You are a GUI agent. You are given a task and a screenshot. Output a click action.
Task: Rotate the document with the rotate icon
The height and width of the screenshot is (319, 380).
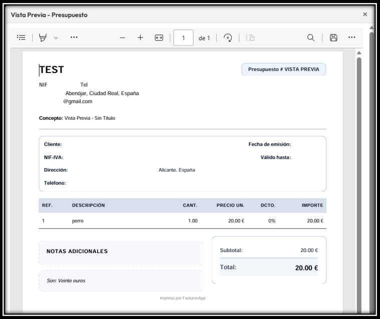[x=228, y=37]
